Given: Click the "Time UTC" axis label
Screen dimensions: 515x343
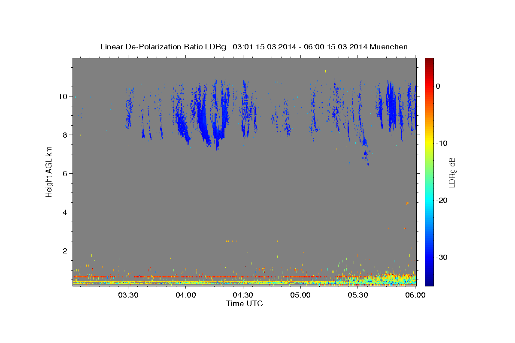Looking at the screenshot, I should coord(244,304).
